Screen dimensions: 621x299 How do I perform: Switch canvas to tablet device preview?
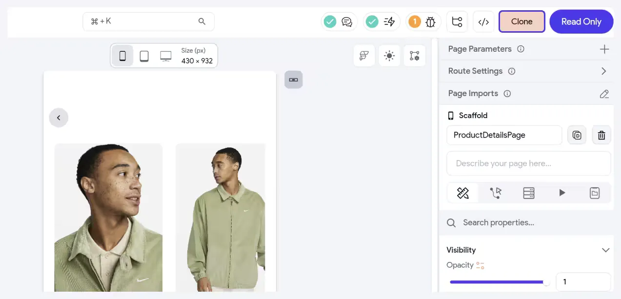click(x=144, y=56)
